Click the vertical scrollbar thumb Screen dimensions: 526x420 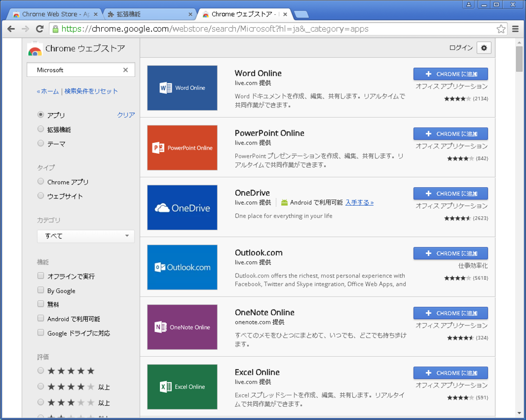(x=519, y=59)
